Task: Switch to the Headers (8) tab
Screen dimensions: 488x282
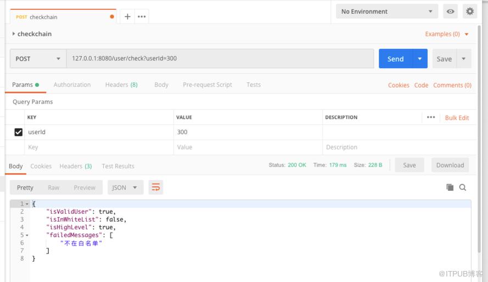Action: click(121, 85)
